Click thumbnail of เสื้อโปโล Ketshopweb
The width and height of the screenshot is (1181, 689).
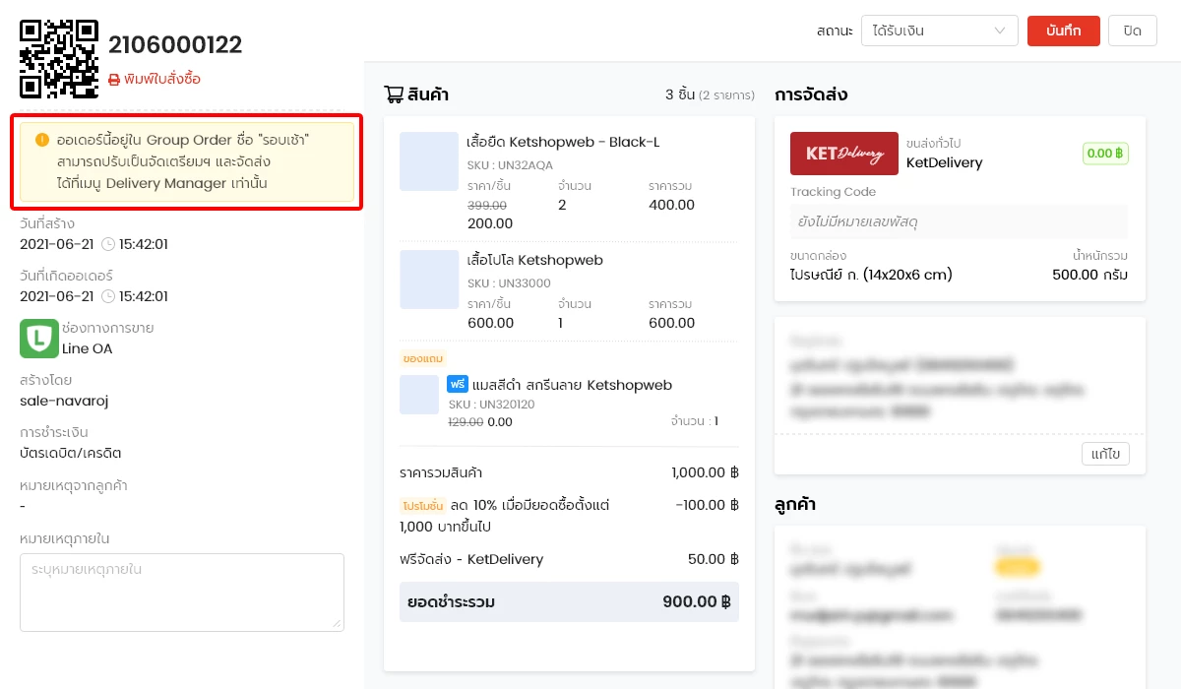click(x=429, y=280)
